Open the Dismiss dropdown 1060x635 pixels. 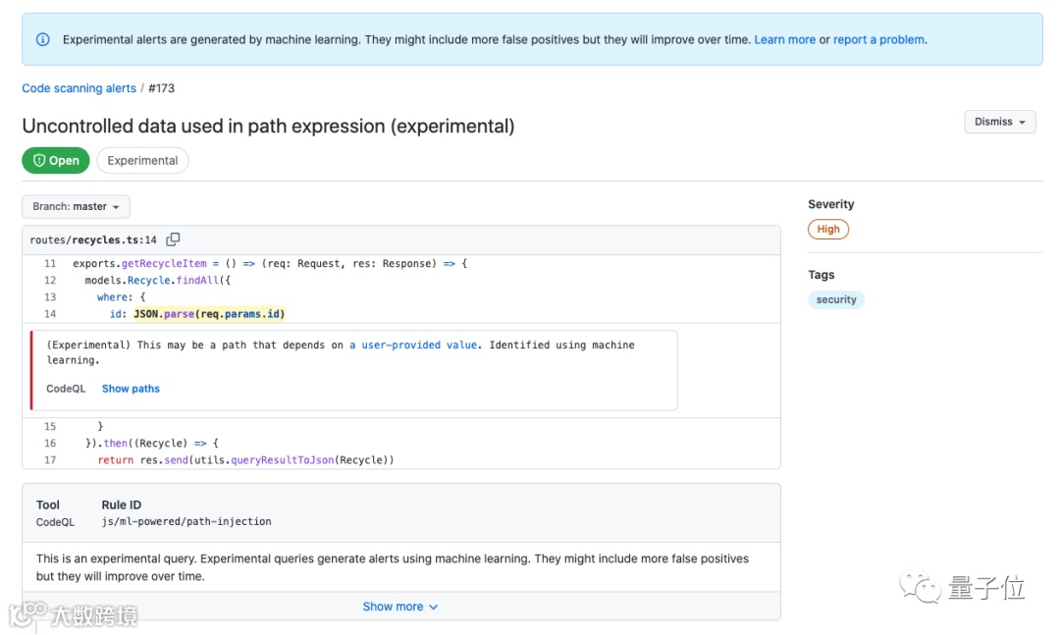(x=999, y=122)
